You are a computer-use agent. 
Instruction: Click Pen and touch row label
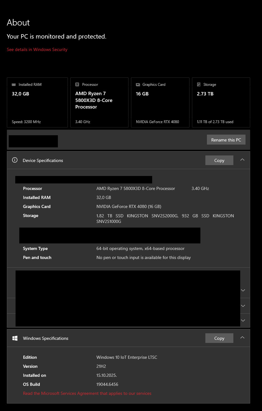(37, 257)
